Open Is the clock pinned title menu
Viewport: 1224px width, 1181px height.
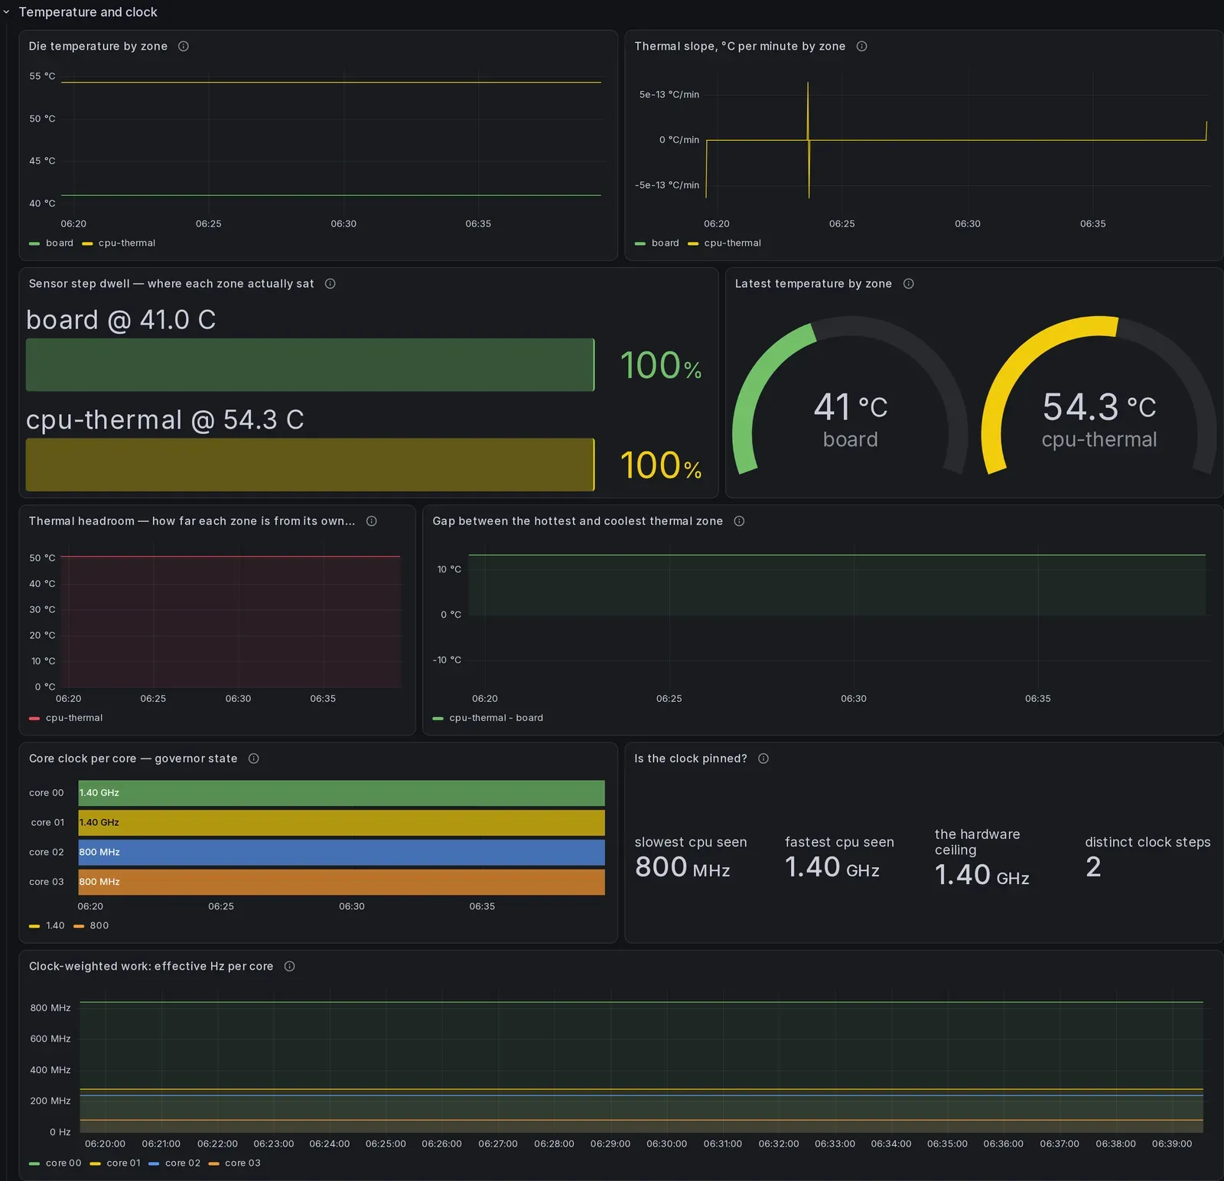point(691,759)
